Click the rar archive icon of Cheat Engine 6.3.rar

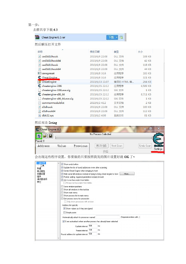[x=37, y=37]
